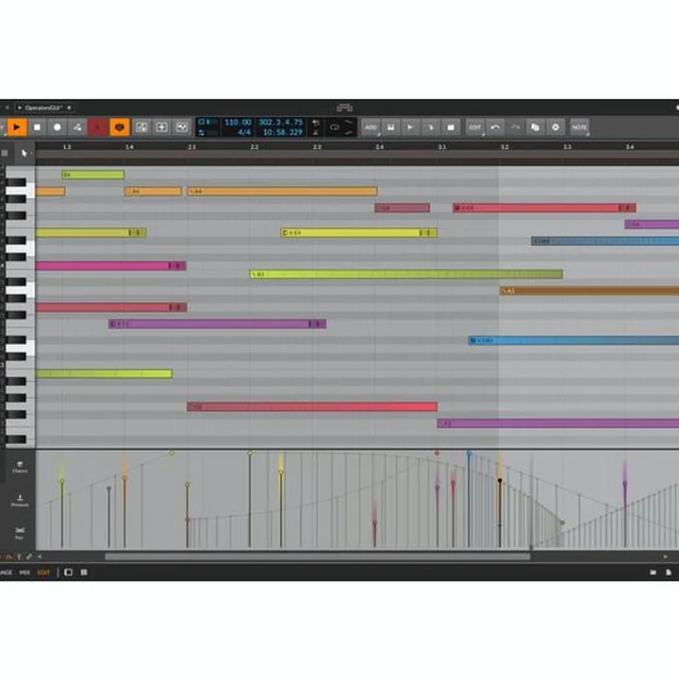679x679 pixels.
Task: Select the blue note in the row above the A3 note
Action: 604,240
